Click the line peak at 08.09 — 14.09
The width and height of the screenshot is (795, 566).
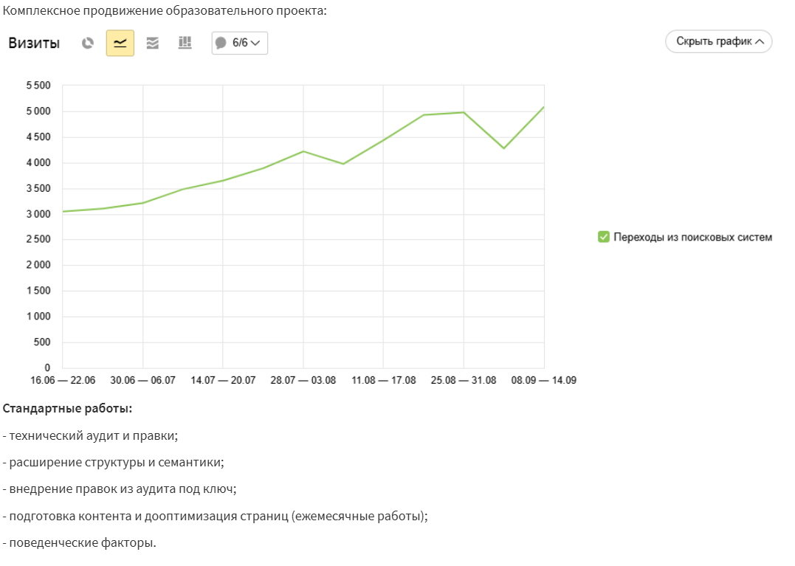(543, 107)
